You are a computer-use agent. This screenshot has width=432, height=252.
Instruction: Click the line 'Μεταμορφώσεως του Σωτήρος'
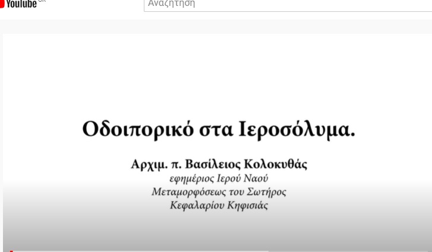point(219,192)
